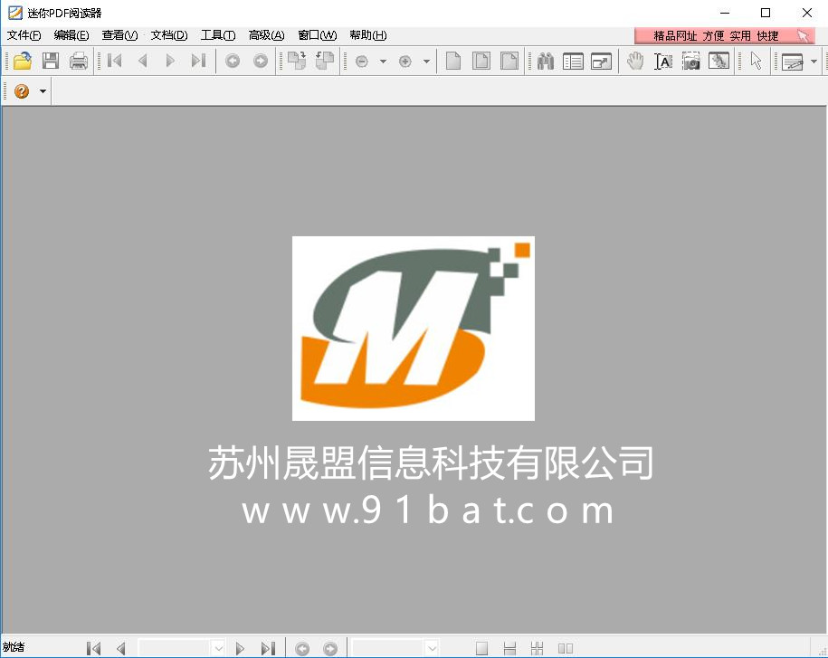Rotate pages counterclockwise
The image size is (828, 658).
click(325, 61)
